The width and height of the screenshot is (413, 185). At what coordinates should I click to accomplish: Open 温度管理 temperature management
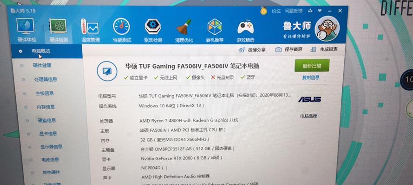pos(90,31)
